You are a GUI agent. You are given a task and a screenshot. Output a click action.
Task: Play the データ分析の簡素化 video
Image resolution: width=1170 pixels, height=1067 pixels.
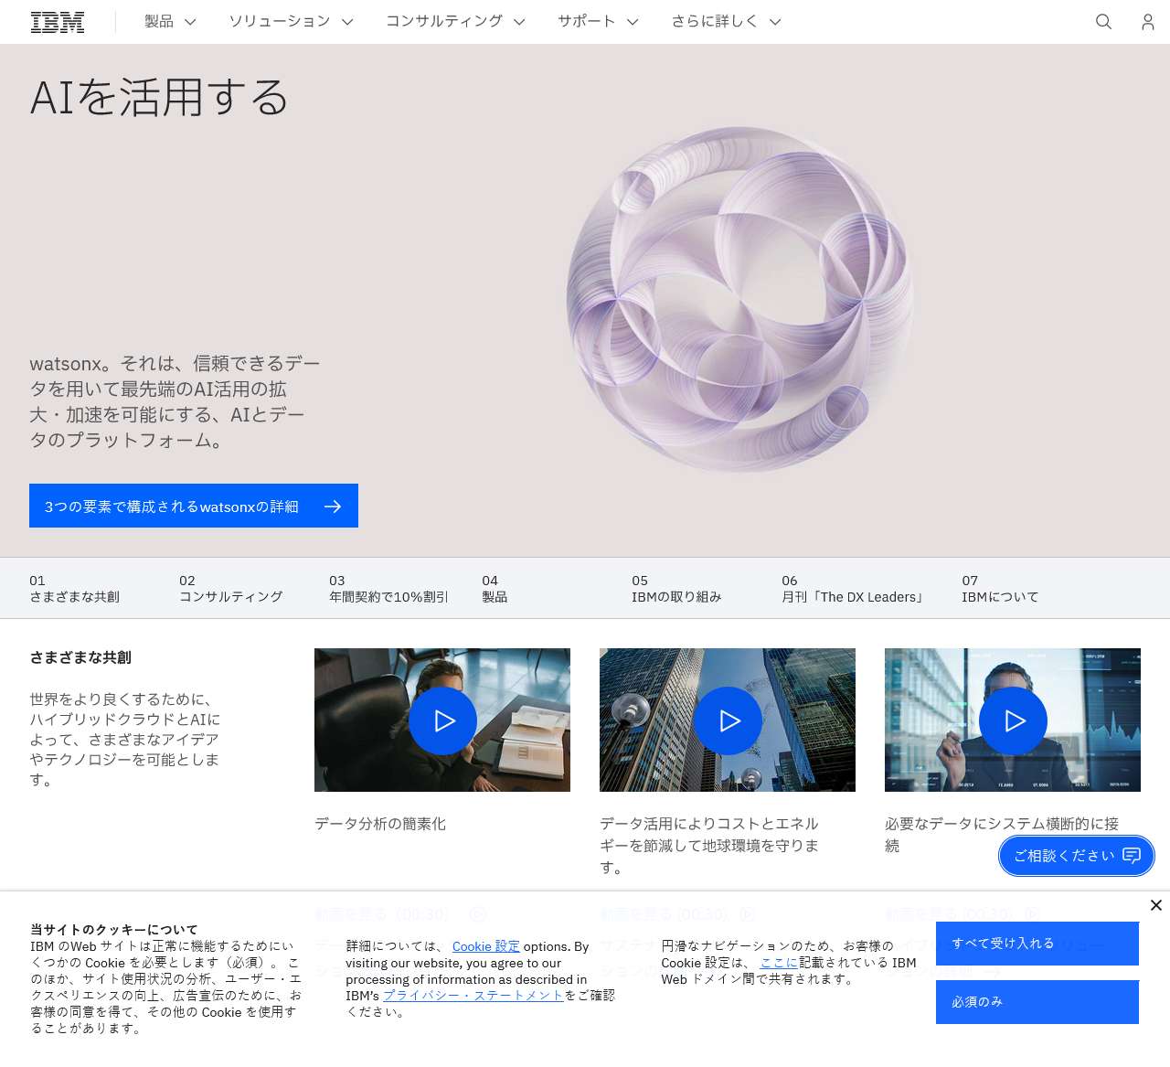click(x=442, y=720)
